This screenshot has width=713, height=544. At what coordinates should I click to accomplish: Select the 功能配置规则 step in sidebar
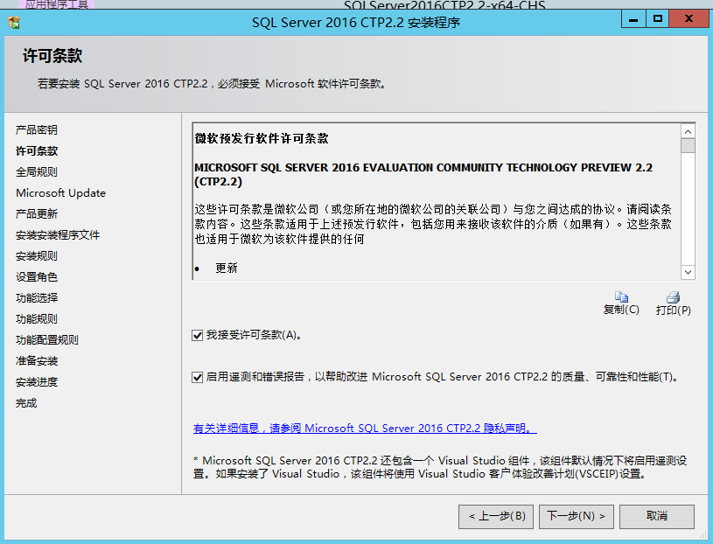[x=47, y=340]
